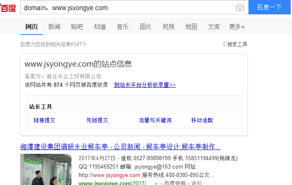Switch to the 贴吧 tab
This screenshot has width=292, height=185.
(77, 27)
